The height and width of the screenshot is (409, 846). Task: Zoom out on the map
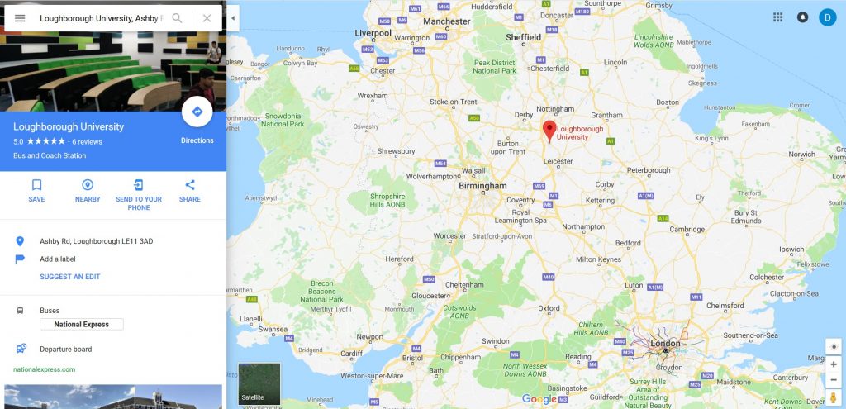pos(833,379)
